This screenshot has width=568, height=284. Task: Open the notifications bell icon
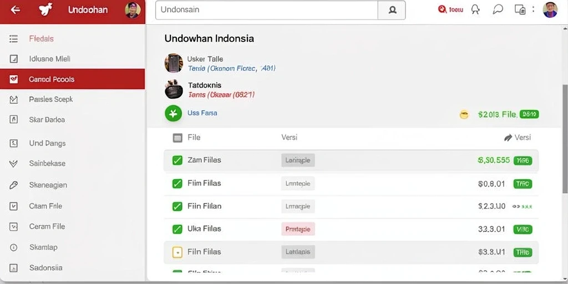[x=475, y=10]
